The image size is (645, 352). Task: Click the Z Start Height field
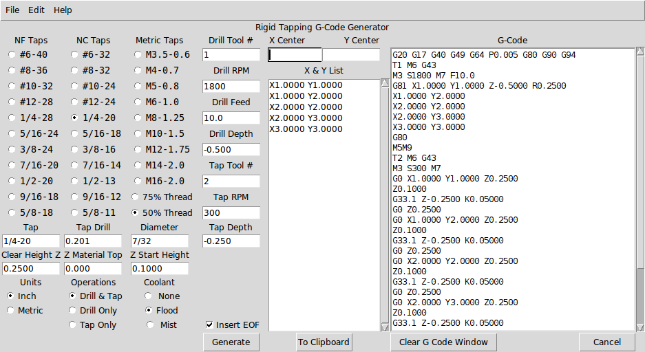160,269
